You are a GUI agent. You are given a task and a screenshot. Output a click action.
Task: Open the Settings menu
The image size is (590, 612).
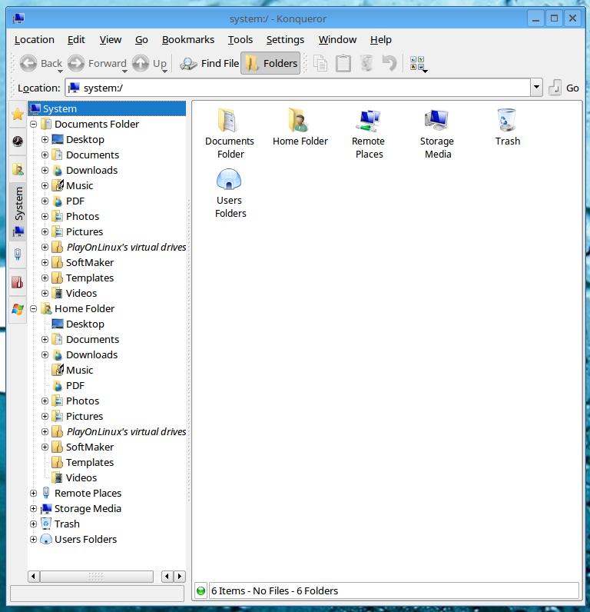click(x=285, y=39)
